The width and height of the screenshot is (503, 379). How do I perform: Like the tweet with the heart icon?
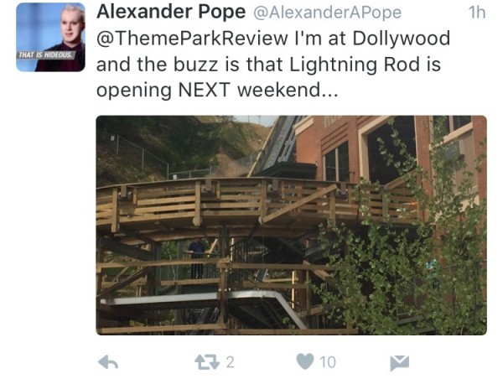point(304,362)
